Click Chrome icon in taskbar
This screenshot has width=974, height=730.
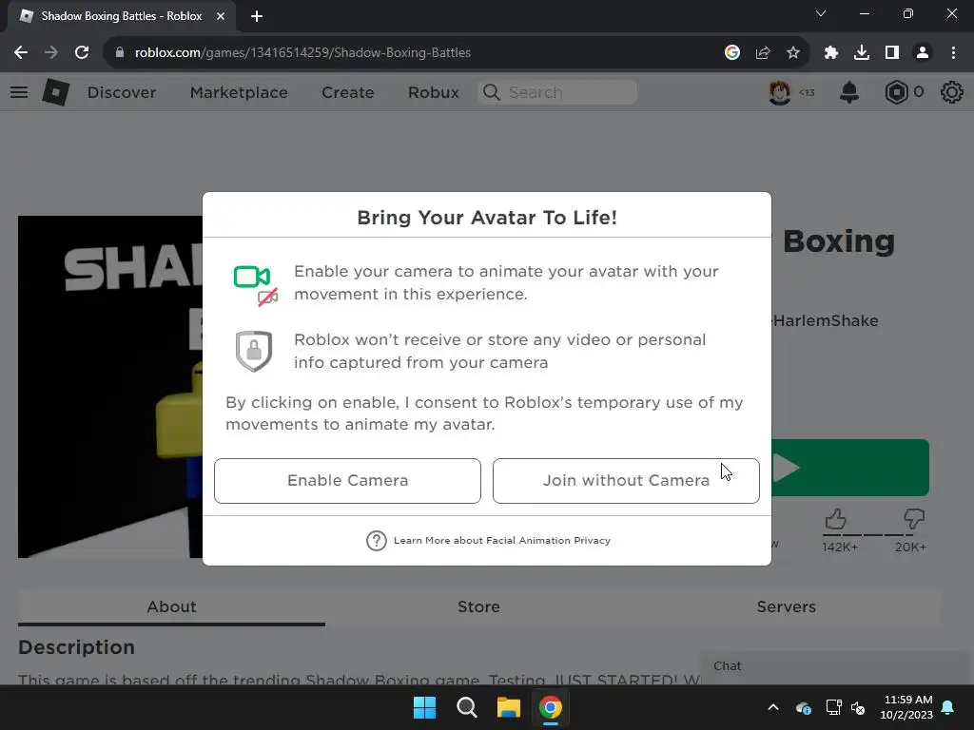point(551,707)
